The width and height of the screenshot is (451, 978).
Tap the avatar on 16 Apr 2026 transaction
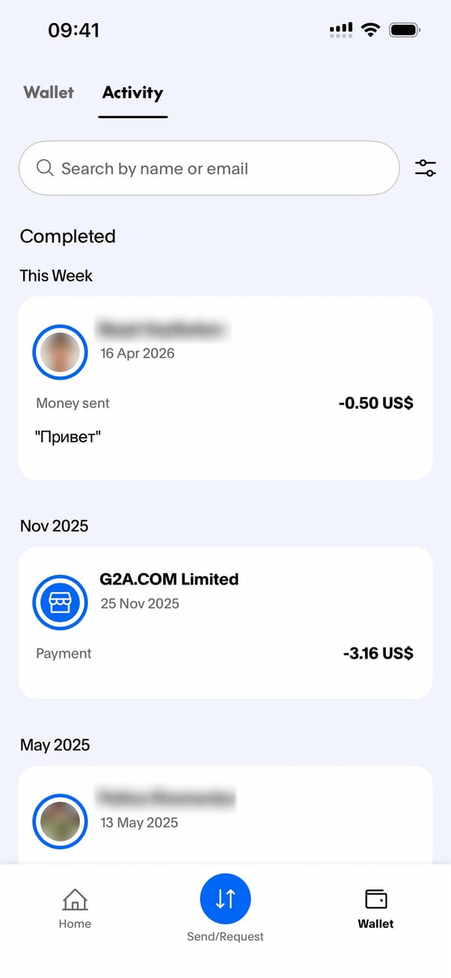click(60, 352)
